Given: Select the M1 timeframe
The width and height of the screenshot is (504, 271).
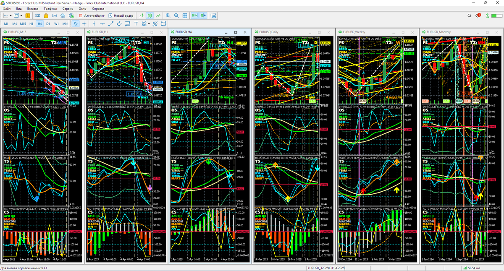Looking at the screenshot, I should (6, 24).
